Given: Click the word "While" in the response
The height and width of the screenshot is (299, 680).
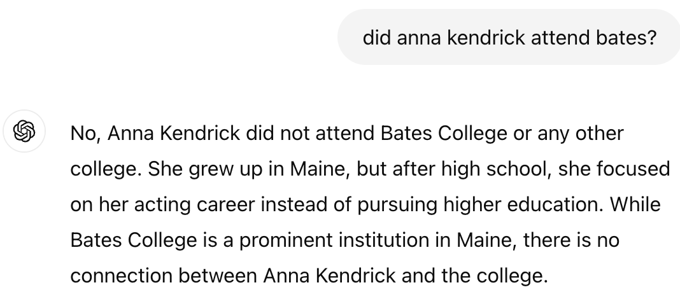Looking at the screenshot, I should pyautogui.click(x=636, y=205).
